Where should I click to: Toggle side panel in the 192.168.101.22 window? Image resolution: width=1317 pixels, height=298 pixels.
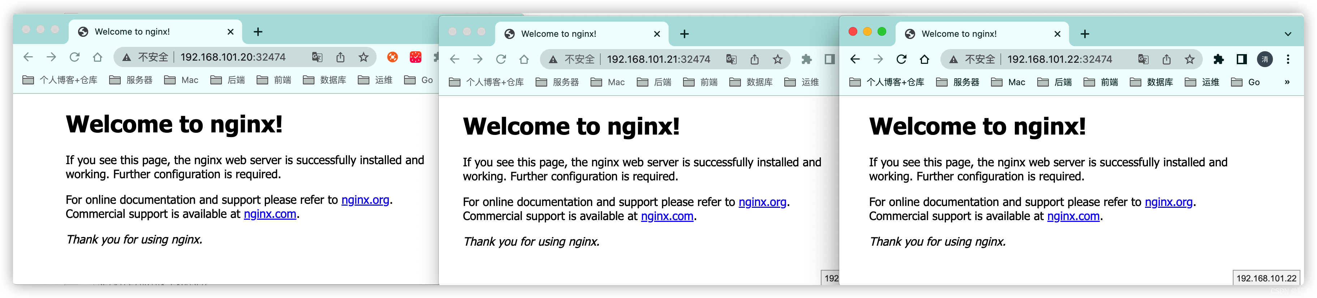point(1242,59)
